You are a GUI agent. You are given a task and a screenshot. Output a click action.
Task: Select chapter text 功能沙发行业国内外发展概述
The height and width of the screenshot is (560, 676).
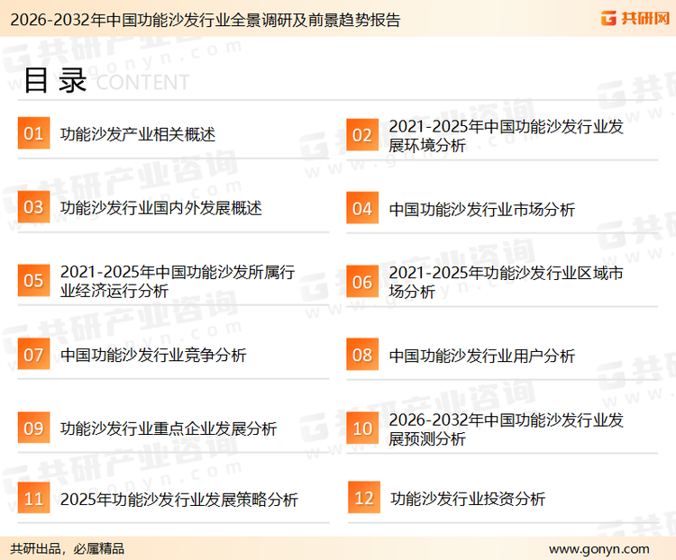click(x=160, y=208)
